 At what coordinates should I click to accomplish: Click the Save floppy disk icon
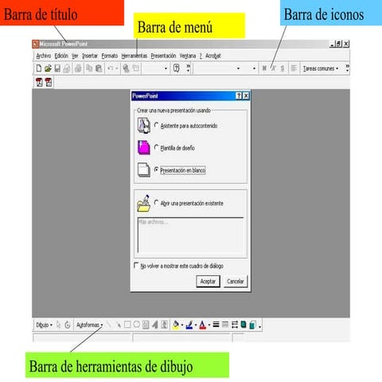tap(57, 68)
